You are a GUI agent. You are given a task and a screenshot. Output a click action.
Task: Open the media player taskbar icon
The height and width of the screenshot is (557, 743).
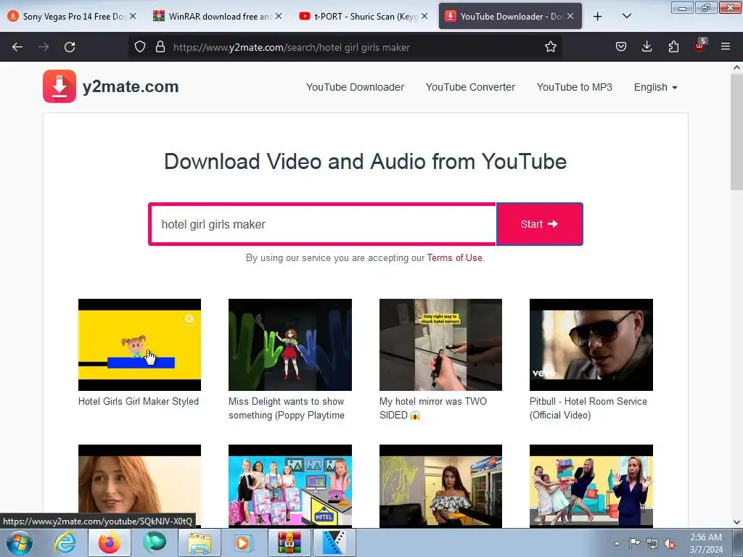point(245,542)
